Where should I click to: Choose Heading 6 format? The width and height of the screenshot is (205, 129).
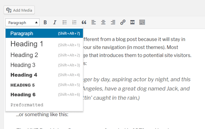tap(44, 95)
